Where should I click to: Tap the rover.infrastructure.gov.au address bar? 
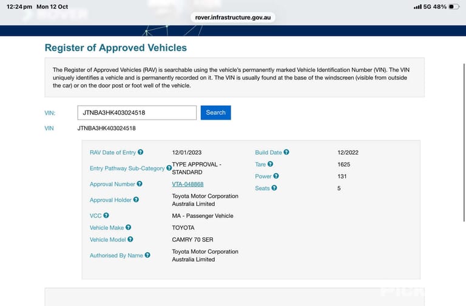(233, 17)
